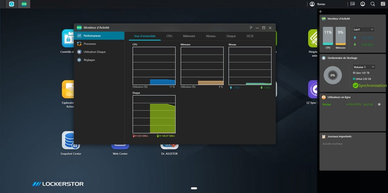
Task: Click the 00:21:39 session duration
Action: click(x=368, y=104)
